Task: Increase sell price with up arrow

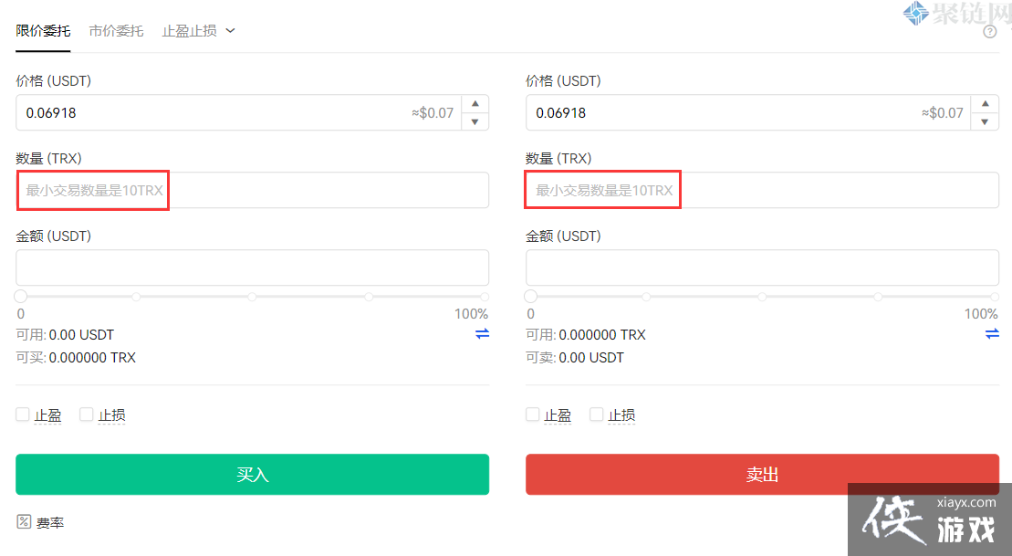Action: click(985, 104)
